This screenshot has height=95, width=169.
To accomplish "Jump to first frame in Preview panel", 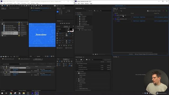I will (60, 23).
